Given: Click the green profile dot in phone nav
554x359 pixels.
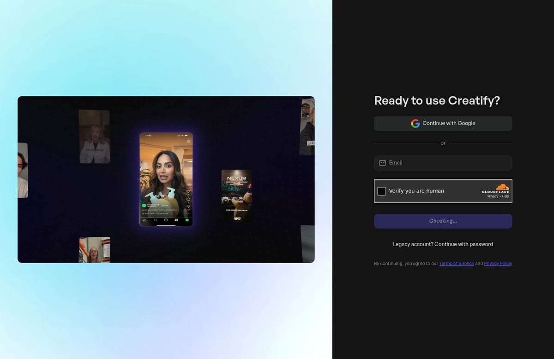Looking at the screenshot, I should pyautogui.click(x=187, y=220).
